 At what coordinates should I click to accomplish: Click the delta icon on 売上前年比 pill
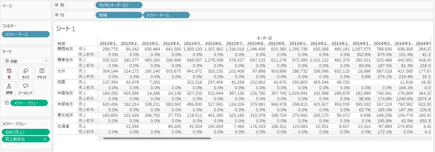click(x=45, y=139)
